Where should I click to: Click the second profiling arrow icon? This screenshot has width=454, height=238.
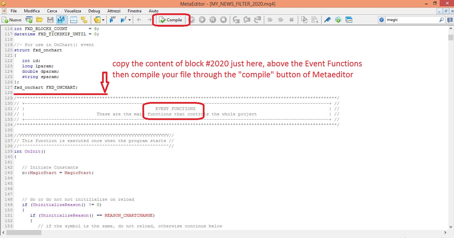click(x=281, y=20)
